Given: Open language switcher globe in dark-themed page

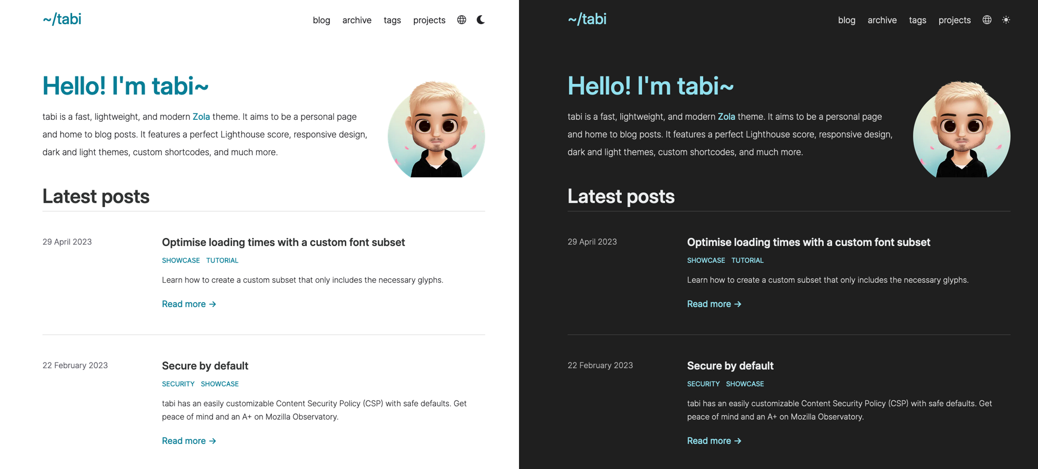Looking at the screenshot, I should point(987,20).
